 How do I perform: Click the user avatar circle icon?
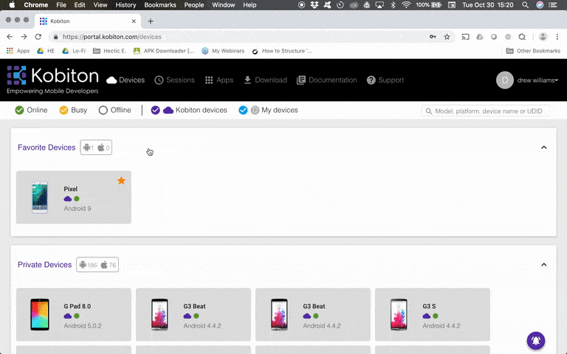click(505, 80)
